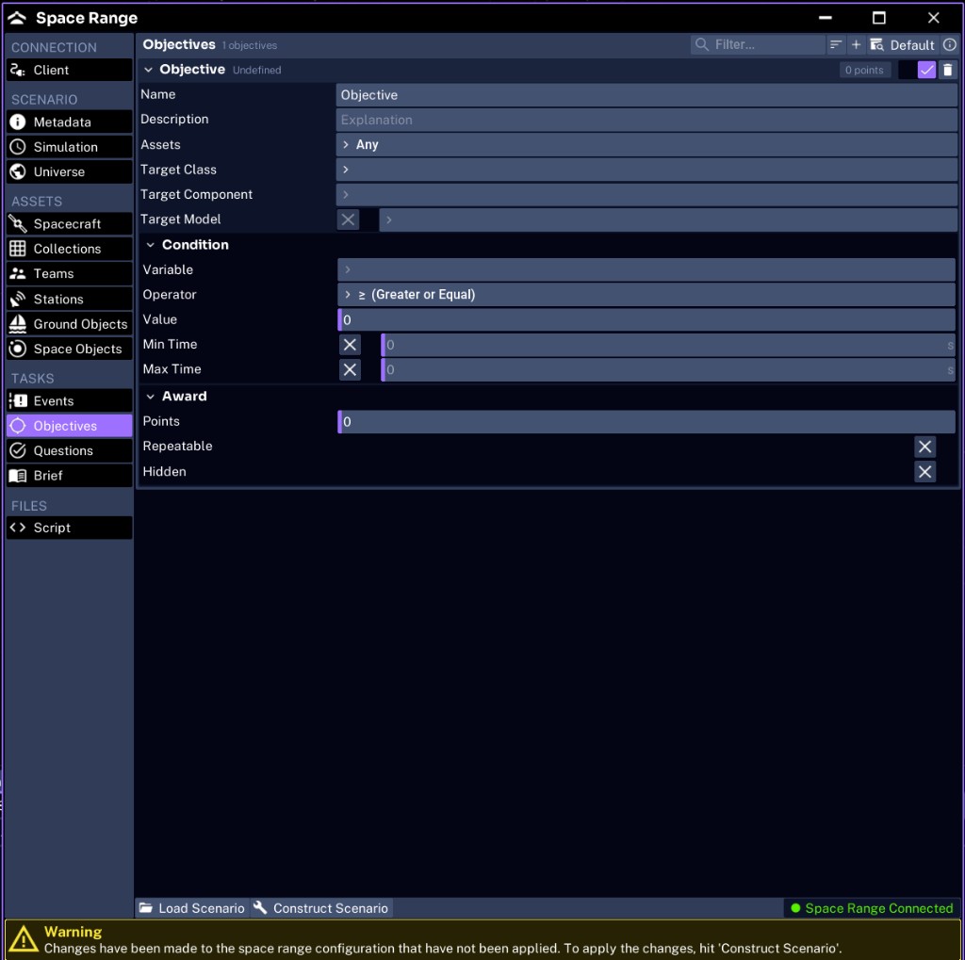Delete the Objective with trash icon
The width and height of the screenshot is (965, 960).
948,70
